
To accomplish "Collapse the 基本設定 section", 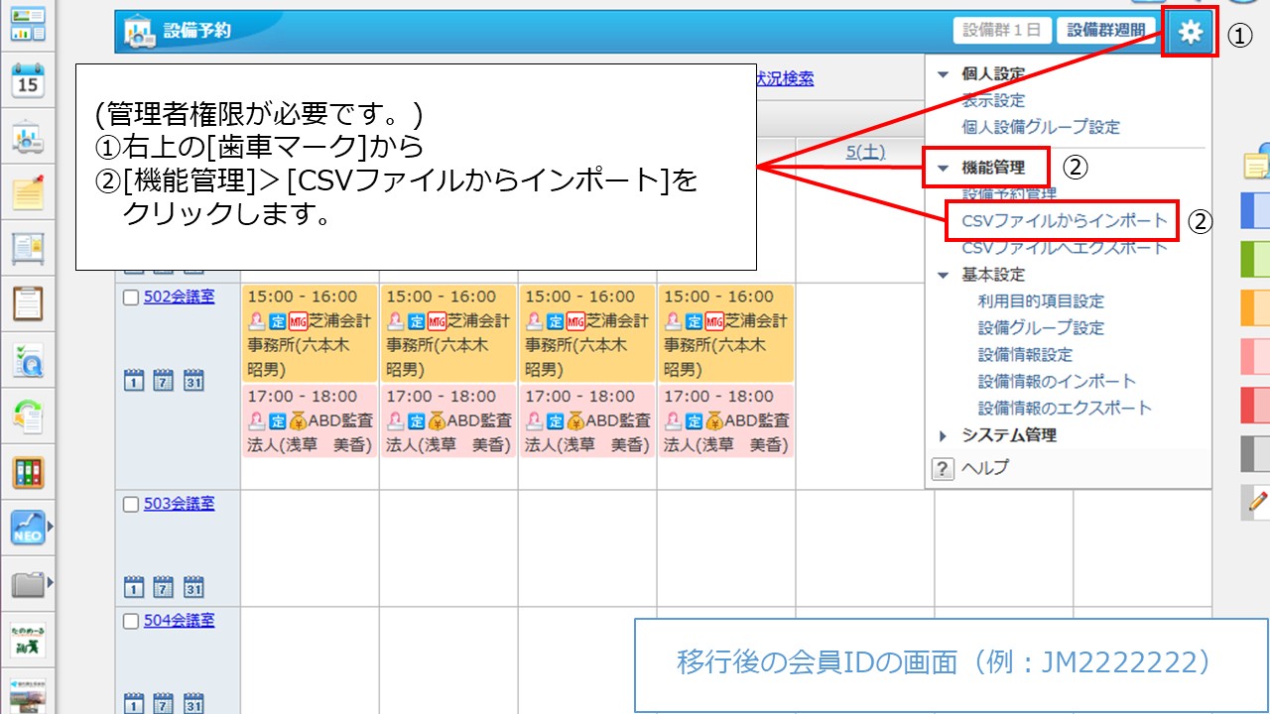I will pos(943,275).
